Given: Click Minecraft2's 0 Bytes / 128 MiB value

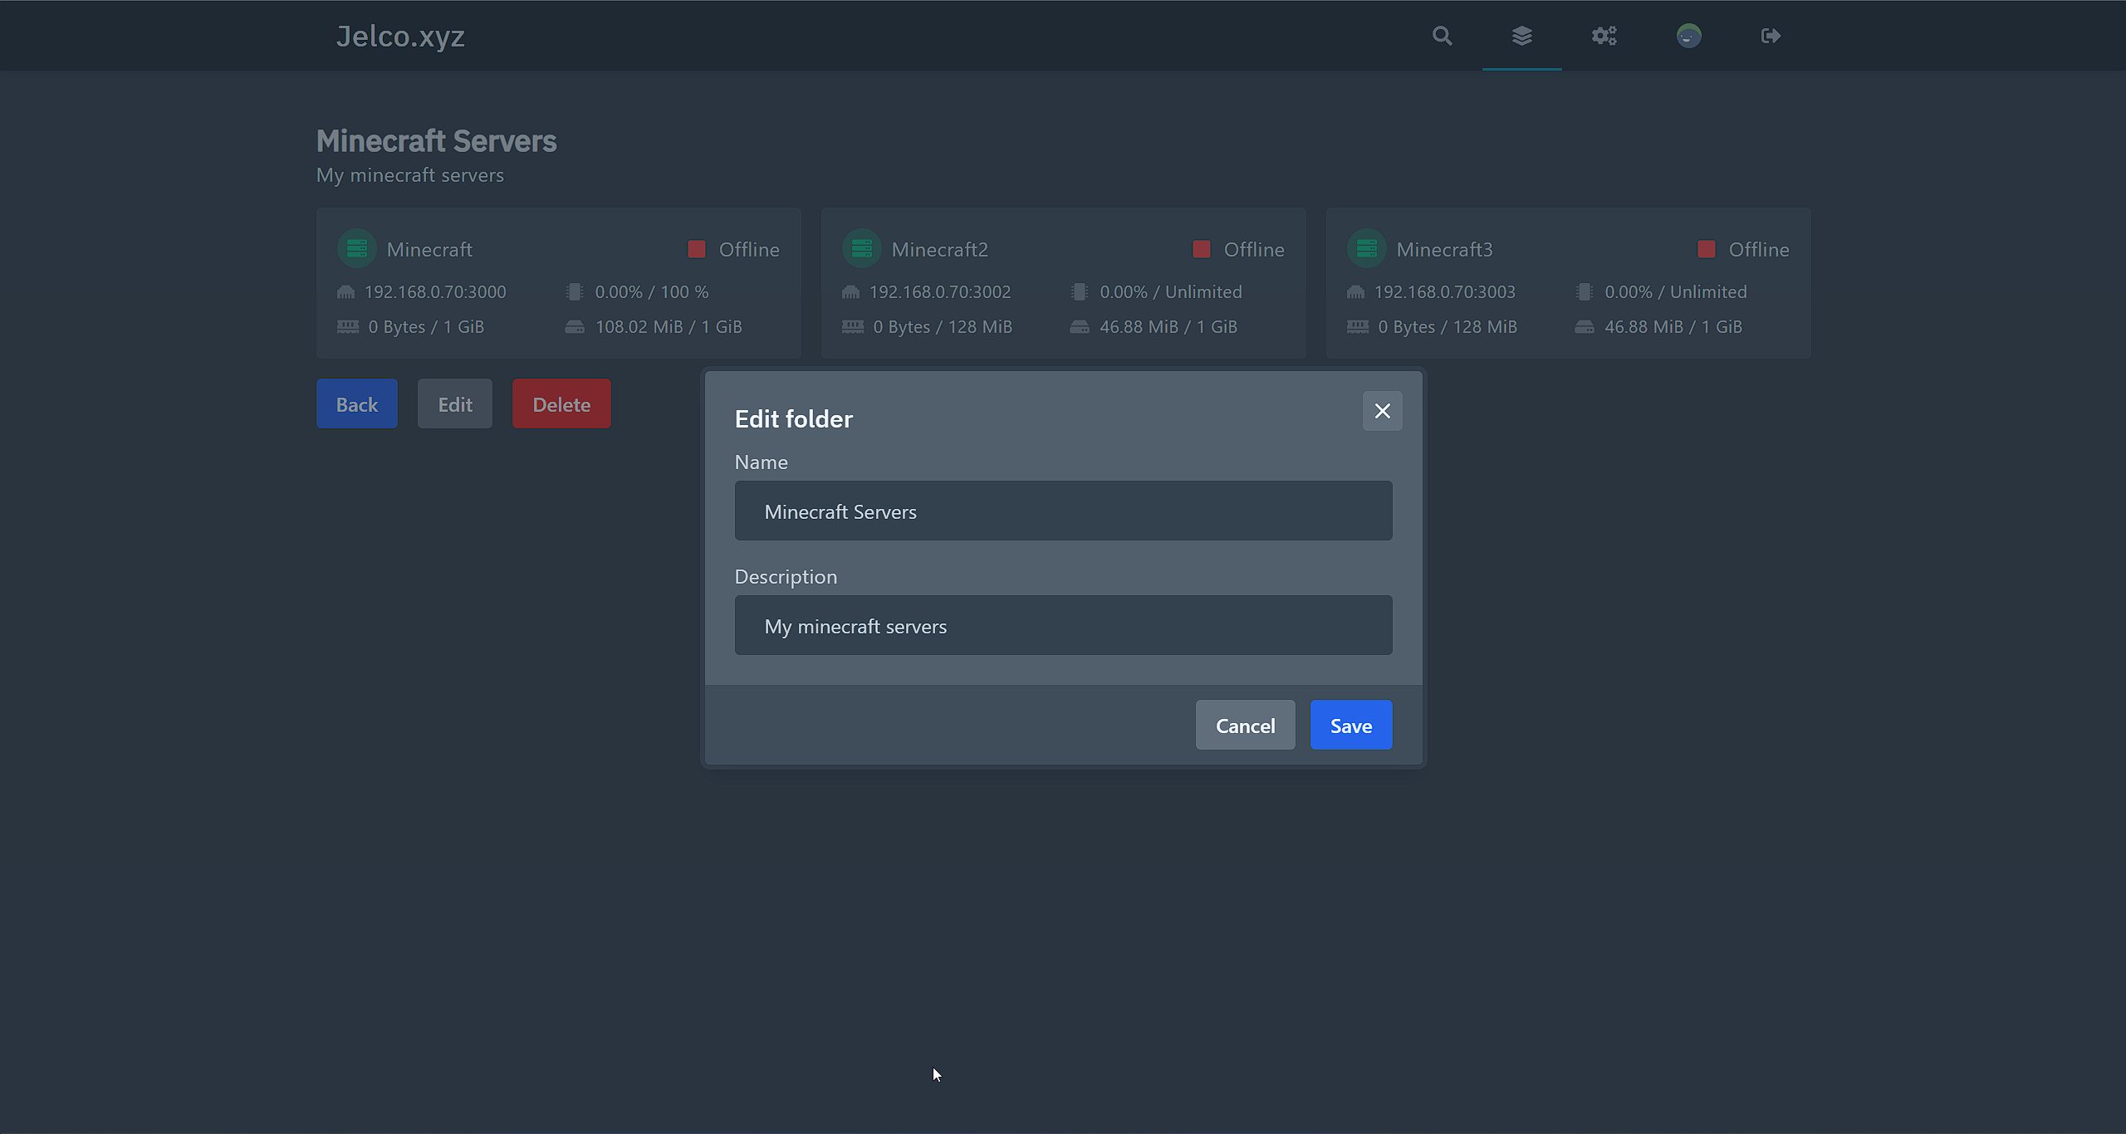Looking at the screenshot, I should (943, 326).
